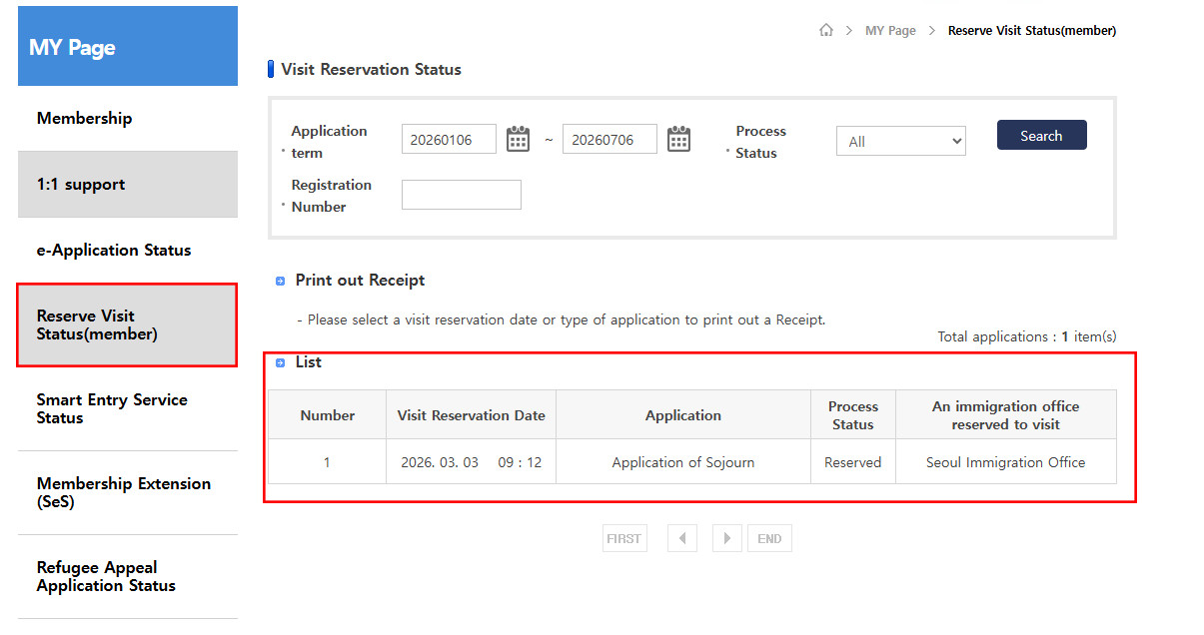Image resolution: width=1204 pixels, height=635 pixels.
Task: Select e-Application Status sidebar item
Action: pos(114,250)
